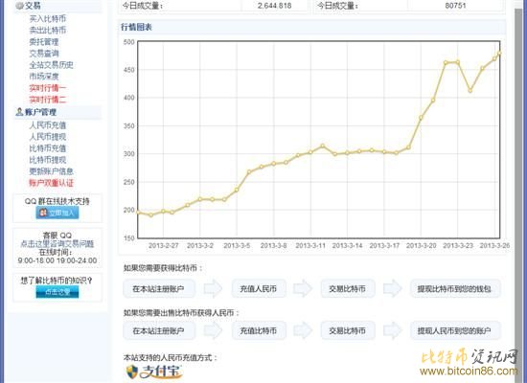Open 更新账户信息 link
Viewport: 527px width, 383px height.
tap(51, 171)
